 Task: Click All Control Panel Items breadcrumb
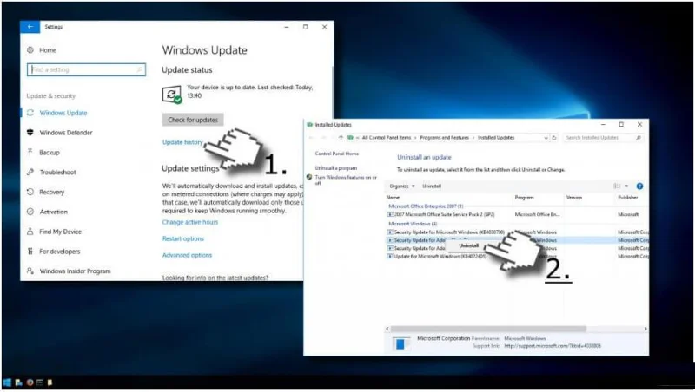click(387, 138)
